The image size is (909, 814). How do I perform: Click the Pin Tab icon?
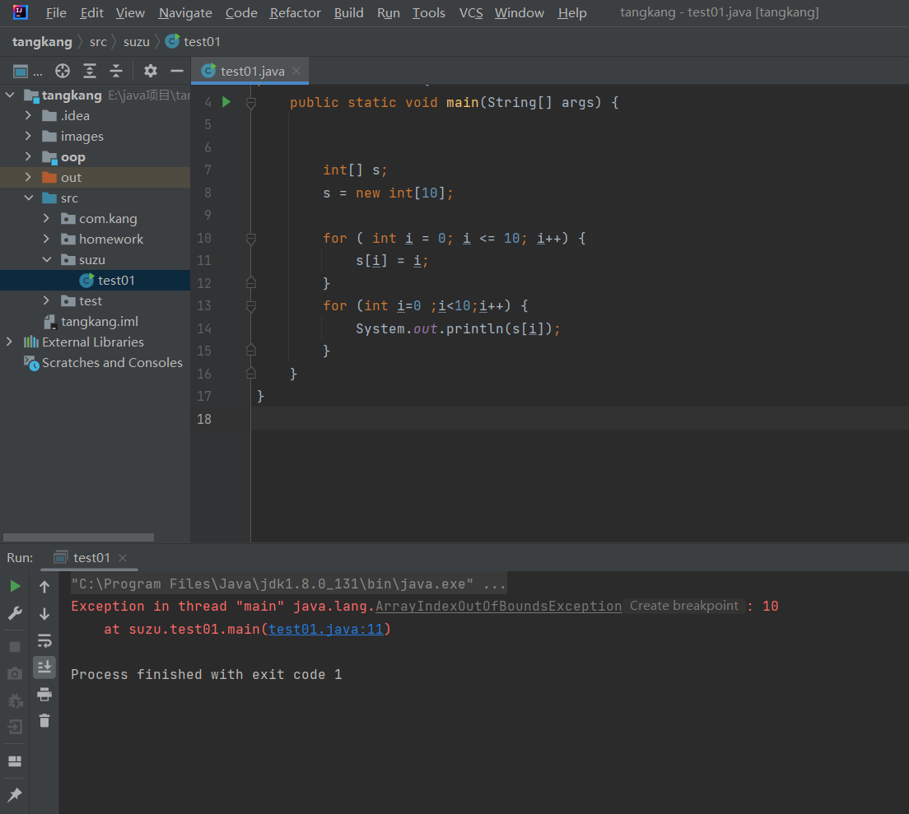click(15, 794)
